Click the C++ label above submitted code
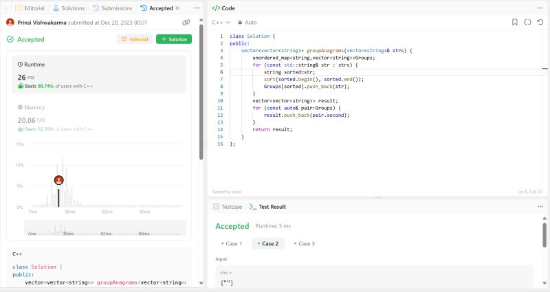 coord(16,254)
